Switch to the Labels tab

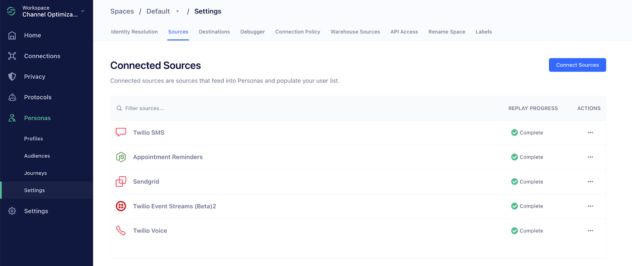click(483, 32)
